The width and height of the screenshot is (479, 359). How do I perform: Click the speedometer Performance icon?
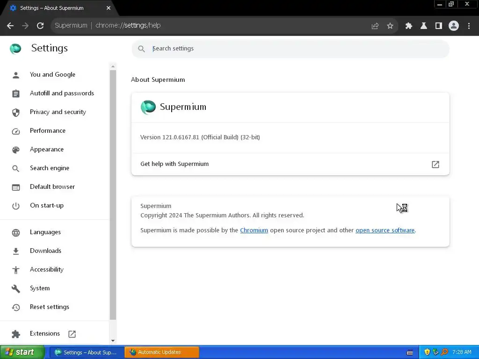point(16,131)
